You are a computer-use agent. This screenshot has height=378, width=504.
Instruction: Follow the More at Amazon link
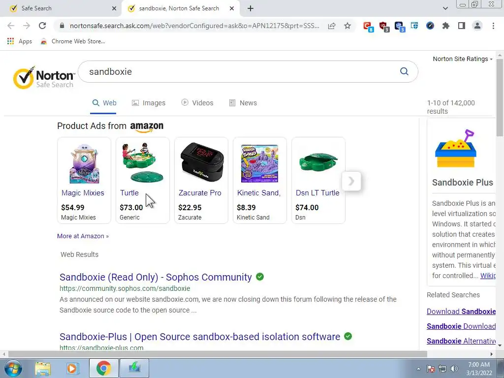coord(83,236)
